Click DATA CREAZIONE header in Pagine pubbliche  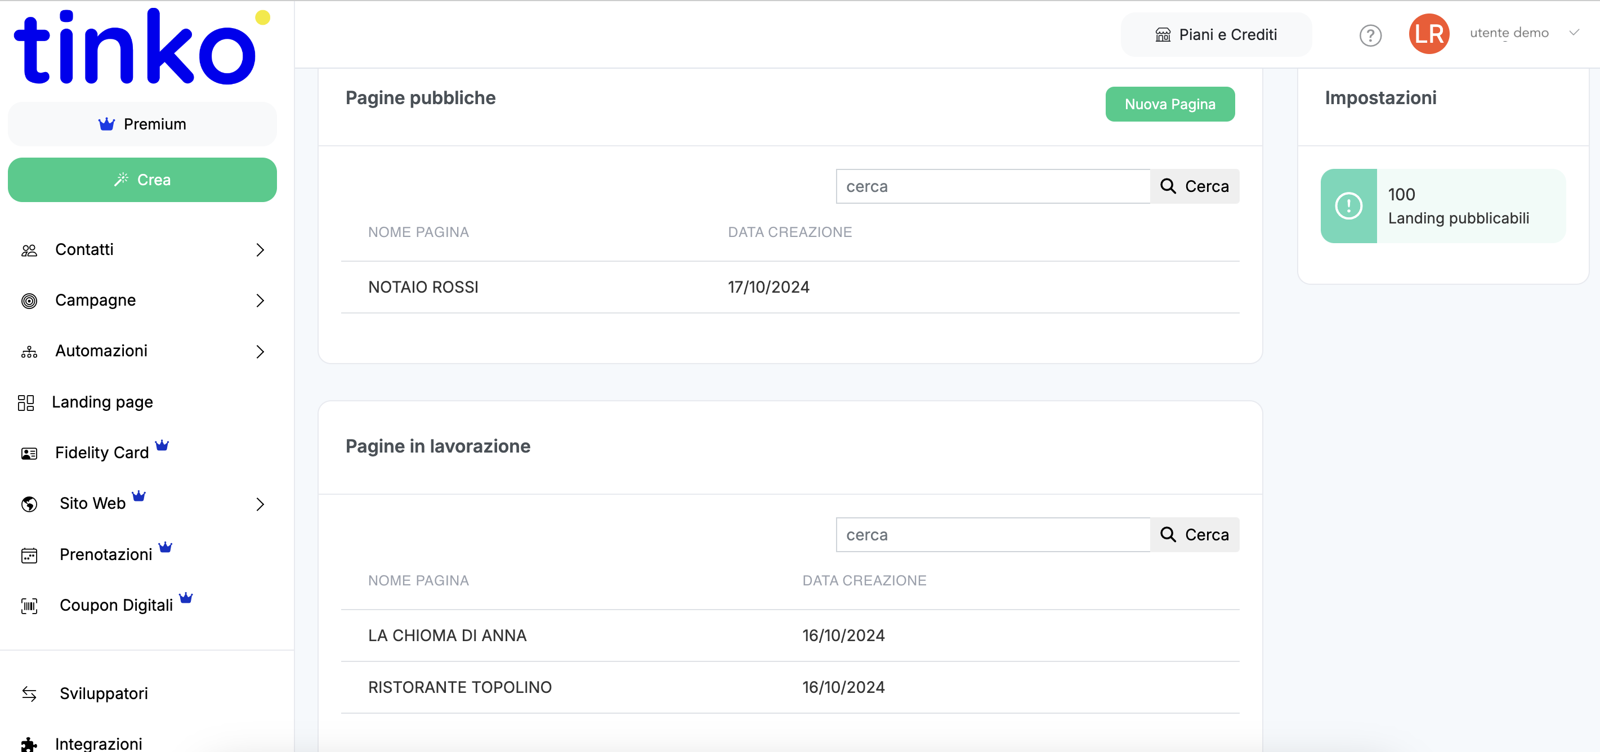789,232
